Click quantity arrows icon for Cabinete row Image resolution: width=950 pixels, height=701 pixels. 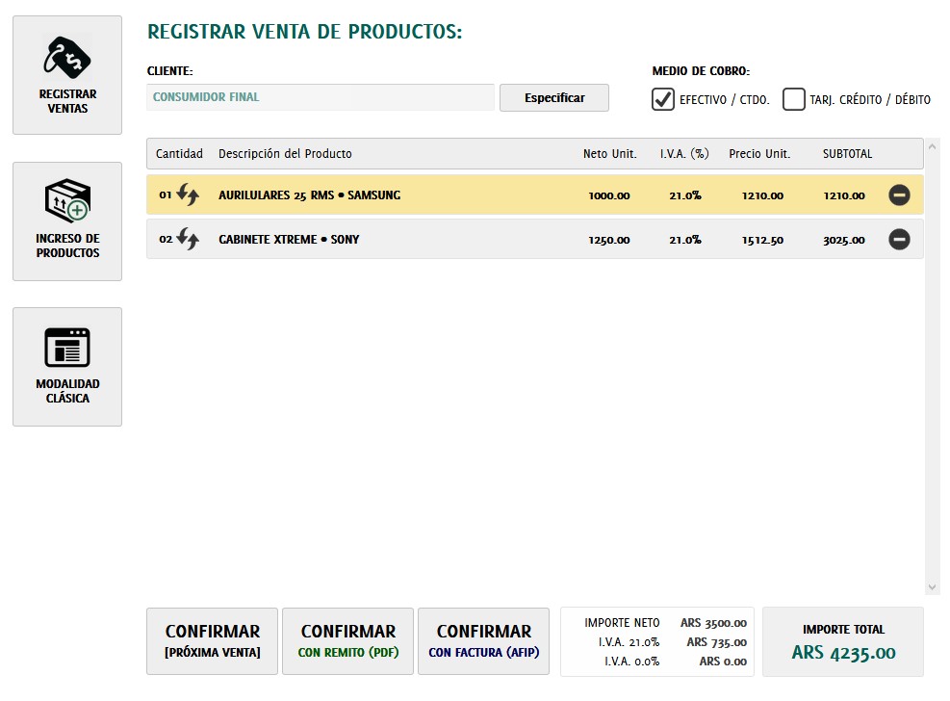(x=188, y=239)
